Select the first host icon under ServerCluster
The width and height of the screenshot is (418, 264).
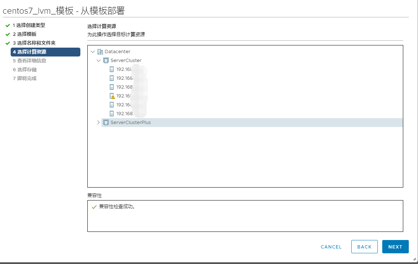click(112, 69)
